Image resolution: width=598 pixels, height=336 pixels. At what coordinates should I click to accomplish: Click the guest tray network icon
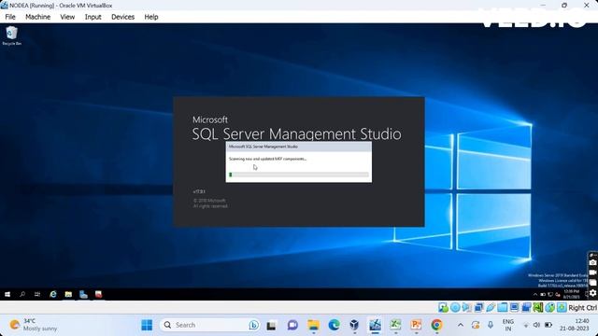[x=550, y=294]
